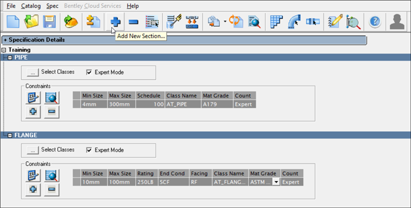The width and height of the screenshot is (411, 208).
Task: Click the End Cond column header
Action: pos(174,173)
